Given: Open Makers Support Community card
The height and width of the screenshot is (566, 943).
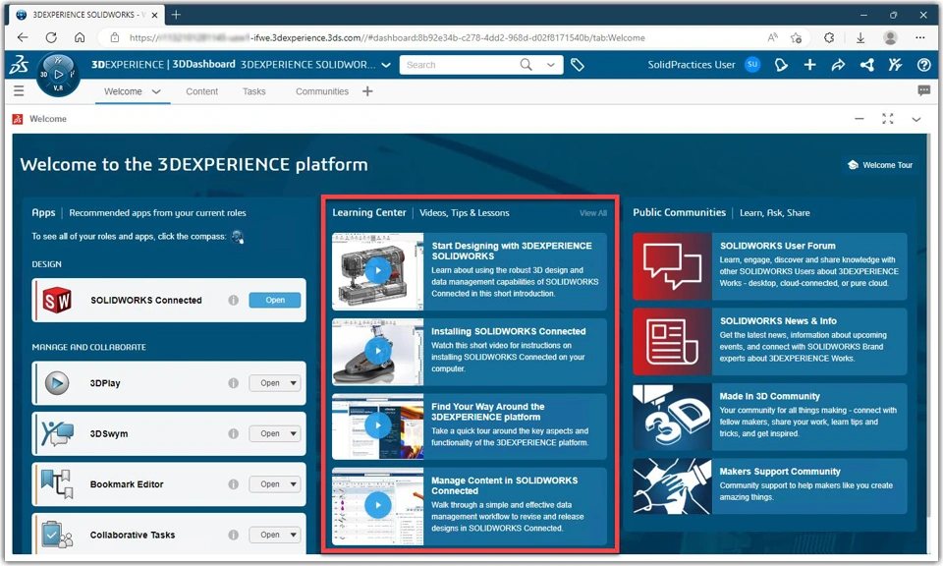Looking at the screenshot, I should [770, 486].
